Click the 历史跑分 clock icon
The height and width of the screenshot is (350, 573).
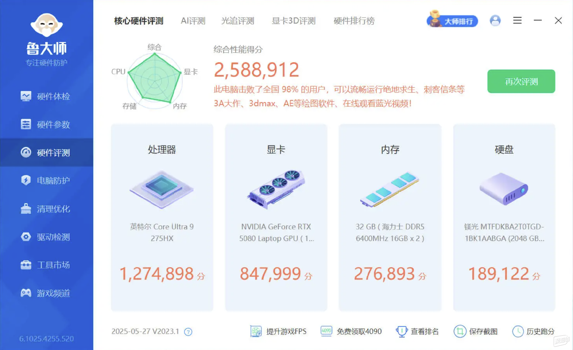518,331
